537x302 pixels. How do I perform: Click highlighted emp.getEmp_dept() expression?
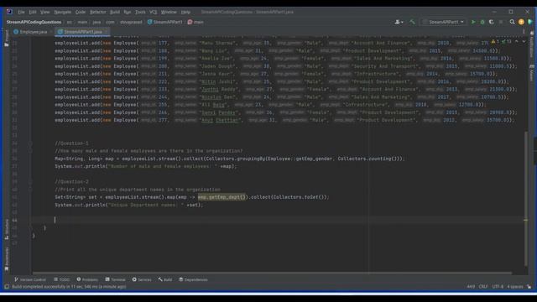tap(222, 197)
